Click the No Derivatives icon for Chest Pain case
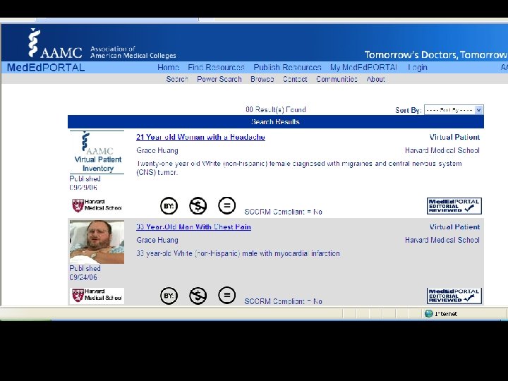Viewport: 508px width, 381px height. pos(226,296)
